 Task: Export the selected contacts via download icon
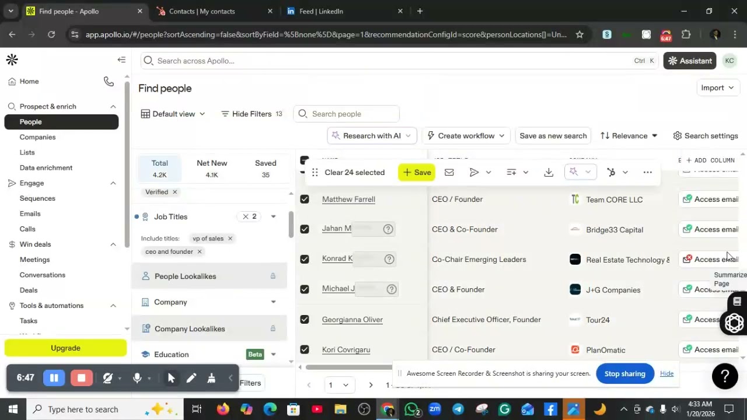[x=549, y=173]
